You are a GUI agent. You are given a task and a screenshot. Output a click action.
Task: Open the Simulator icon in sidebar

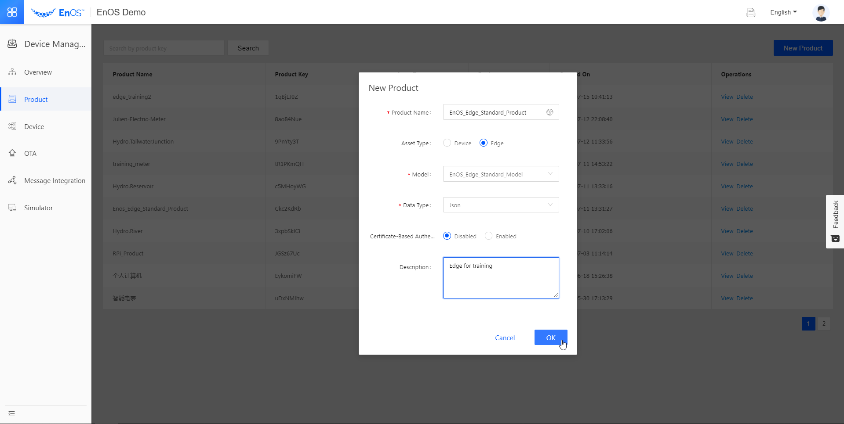[12, 208]
